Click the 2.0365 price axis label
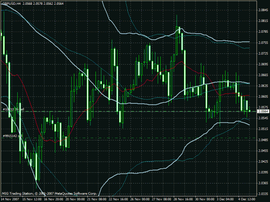The width and height of the screenshot is (270, 202). (x=263, y=183)
